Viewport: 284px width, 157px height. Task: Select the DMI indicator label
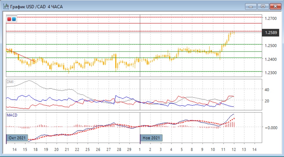[x=10, y=82]
